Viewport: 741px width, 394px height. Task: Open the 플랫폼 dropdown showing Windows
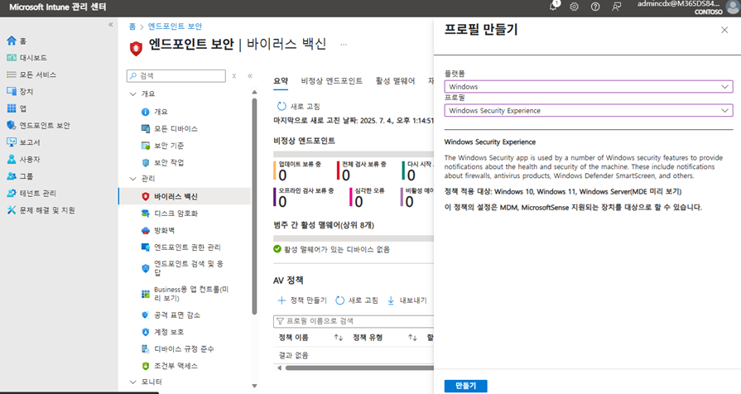[589, 86]
